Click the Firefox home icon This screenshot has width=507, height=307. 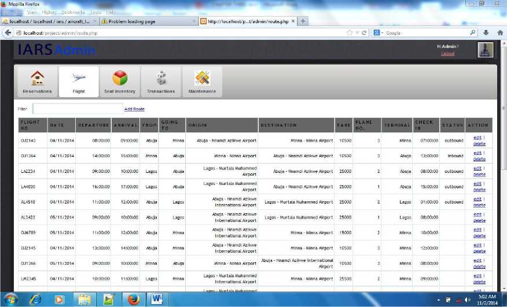pyautogui.click(x=499, y=33)
